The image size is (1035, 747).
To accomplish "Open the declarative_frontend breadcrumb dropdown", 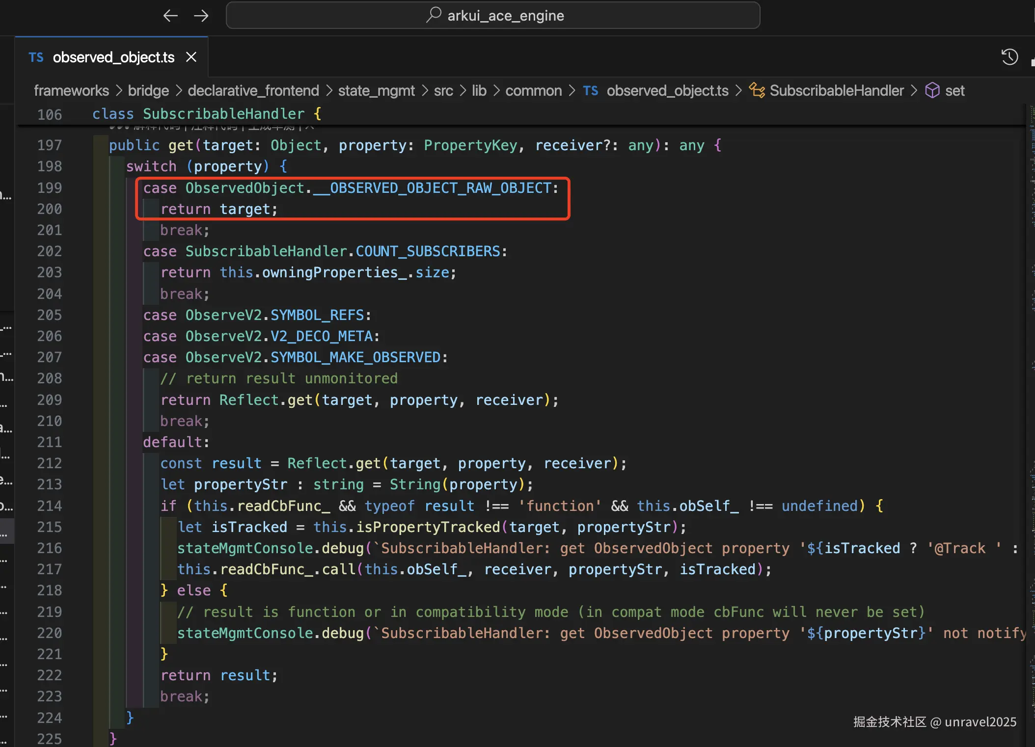I will coord(253,91).
